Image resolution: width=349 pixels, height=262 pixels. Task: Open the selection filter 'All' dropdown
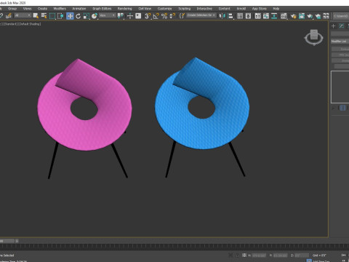click(23, 15)
